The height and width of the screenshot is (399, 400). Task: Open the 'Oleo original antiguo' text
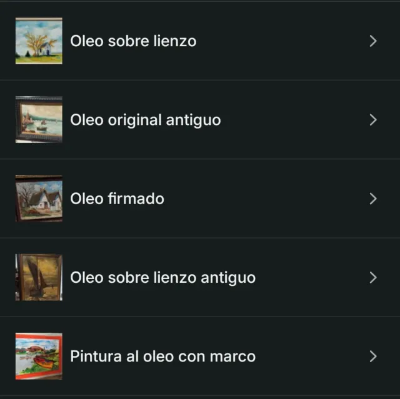pos(145,120)
